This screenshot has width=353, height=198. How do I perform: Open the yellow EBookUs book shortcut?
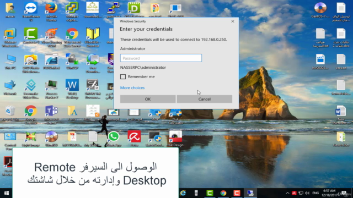click(x=93, y=38)
